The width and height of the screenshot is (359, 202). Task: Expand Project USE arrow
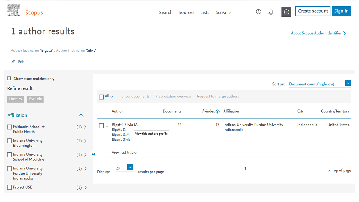click(x=86, y=187)
